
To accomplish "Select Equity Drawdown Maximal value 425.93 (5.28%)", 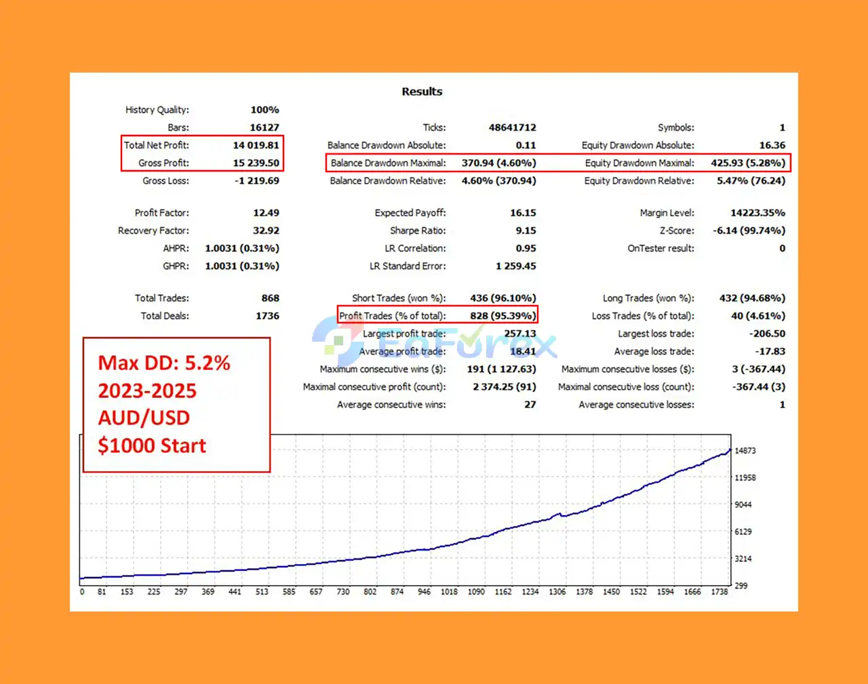I will (748, 163).
